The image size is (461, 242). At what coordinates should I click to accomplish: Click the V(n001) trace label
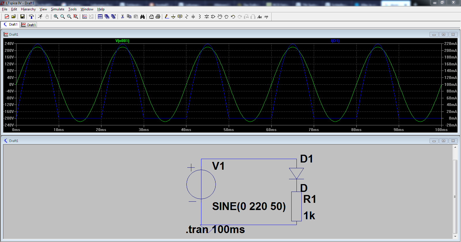(122, 41)
